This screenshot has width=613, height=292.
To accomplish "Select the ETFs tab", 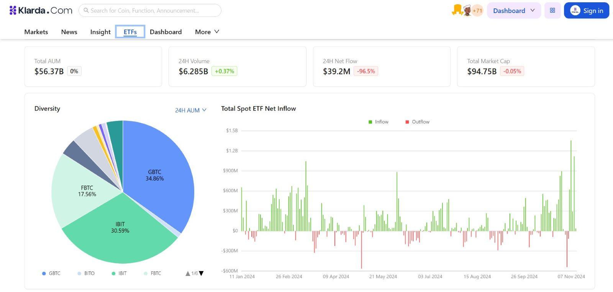I will pyautogui.click(x=130, y=32).
